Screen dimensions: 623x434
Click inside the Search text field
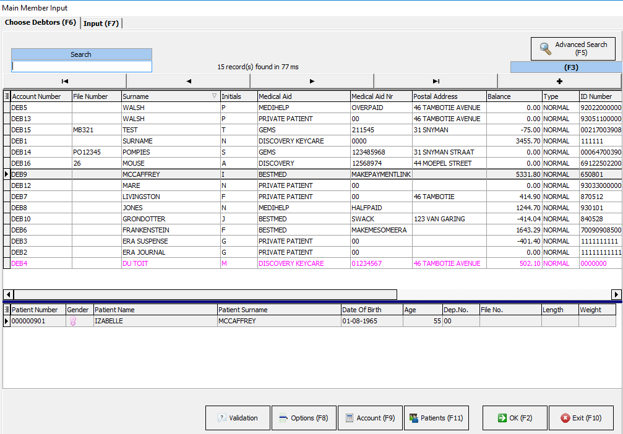coord(81,66)
